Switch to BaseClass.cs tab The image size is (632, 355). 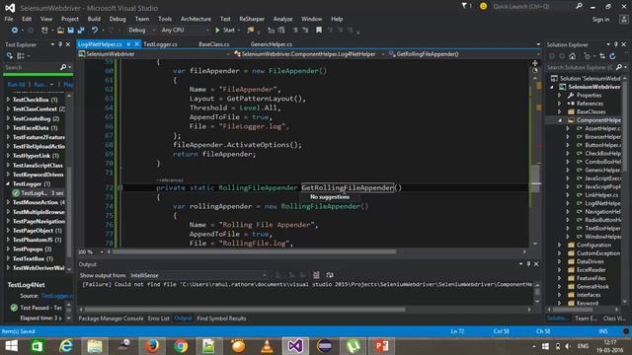[x=213, y=44]
